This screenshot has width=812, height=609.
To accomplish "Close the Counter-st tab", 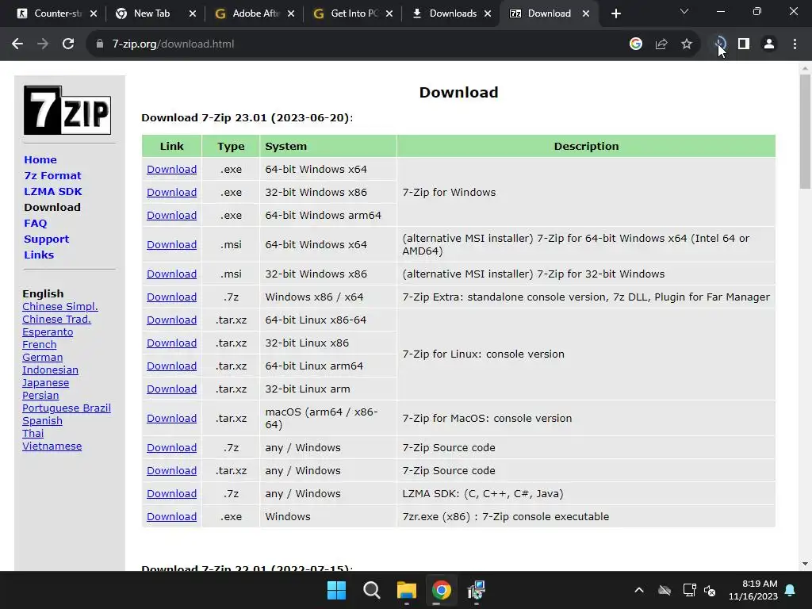I will (94, 13).
